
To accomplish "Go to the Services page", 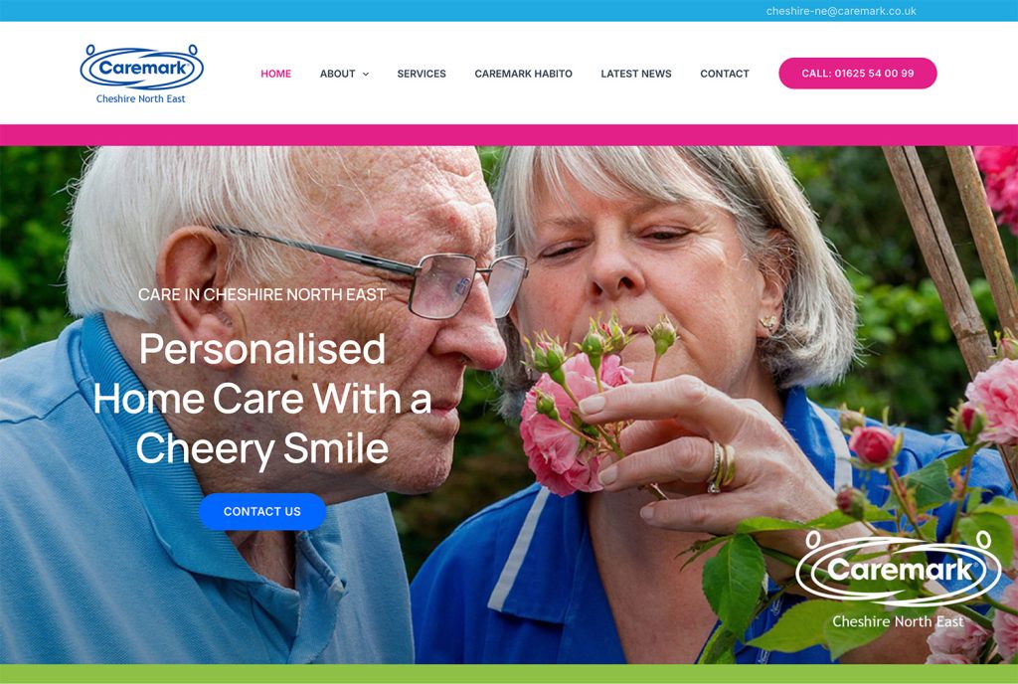I will click(x=422, y=74).
